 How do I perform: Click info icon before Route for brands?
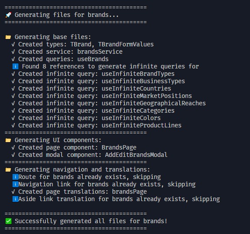click(16, 177)
